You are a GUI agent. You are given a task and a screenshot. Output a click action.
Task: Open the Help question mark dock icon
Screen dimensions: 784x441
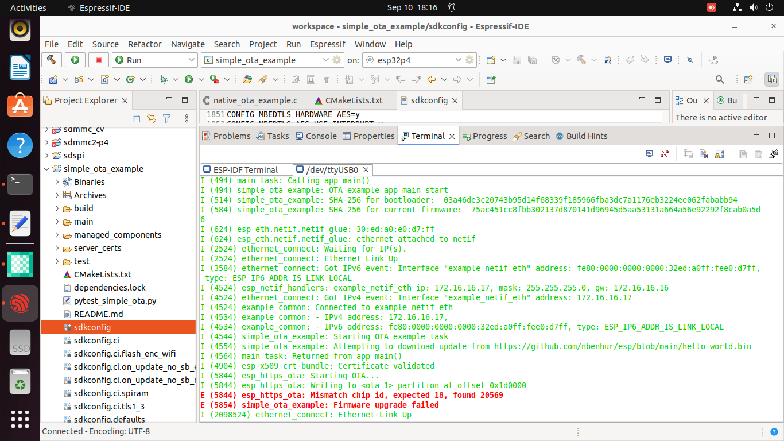[x=20, y=145]
